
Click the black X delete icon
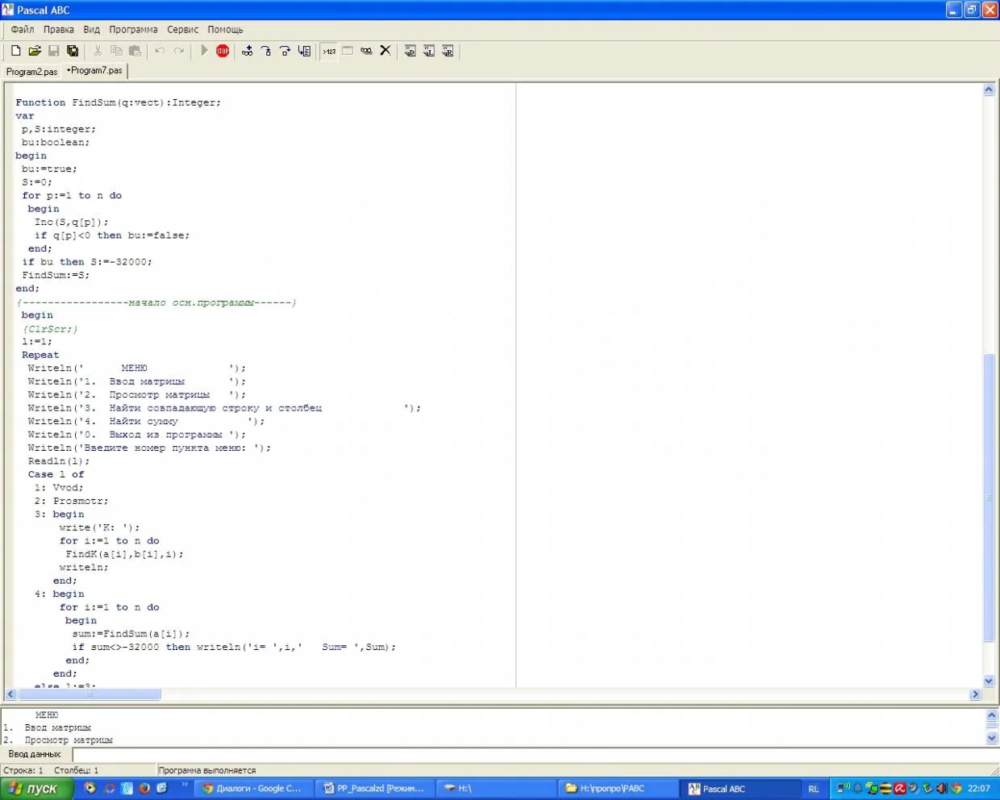click(385, 51)
